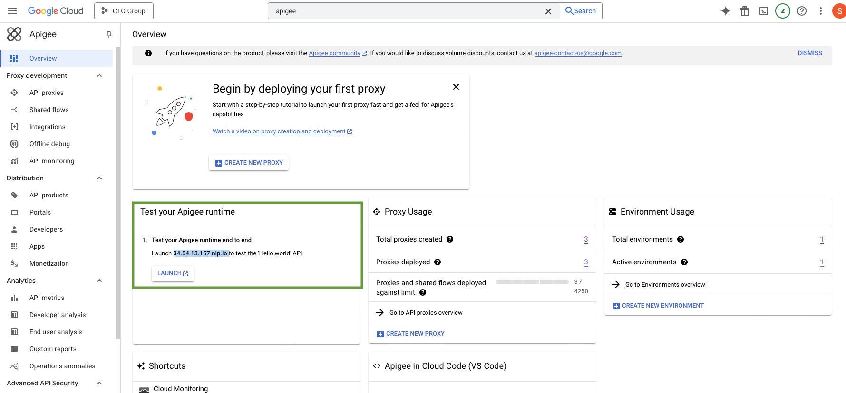Open notifications badge showing 2
This screenshot has width=846, height=393.
click(x=783, y=11)
